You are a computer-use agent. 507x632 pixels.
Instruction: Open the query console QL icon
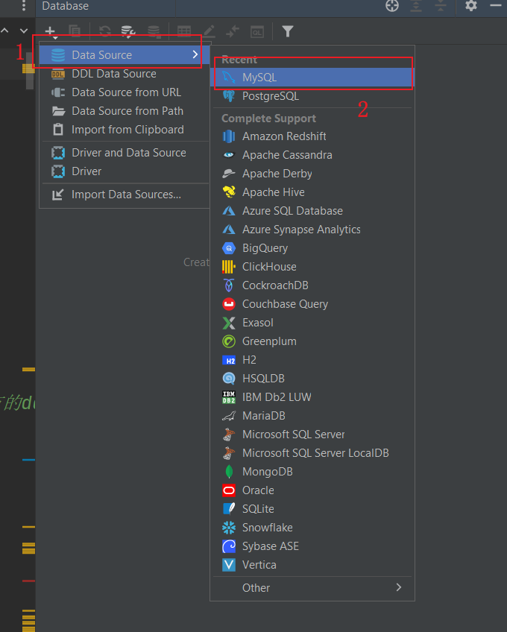(x=257, y=31)
